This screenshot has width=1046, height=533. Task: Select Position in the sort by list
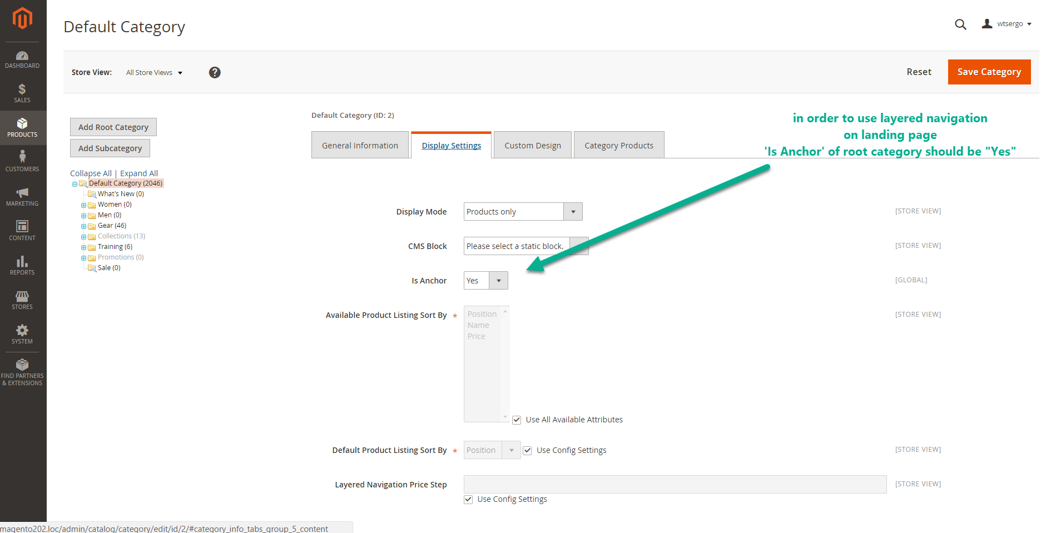(482, 314)
